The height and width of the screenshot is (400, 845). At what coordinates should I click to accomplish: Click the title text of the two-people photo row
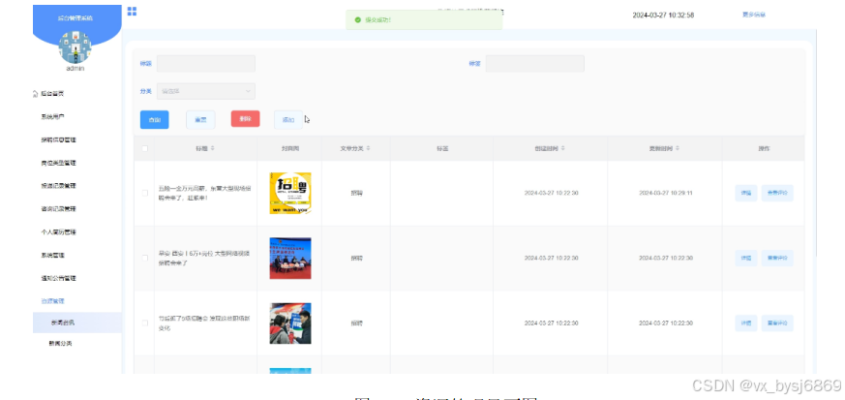tap(203, 323)
